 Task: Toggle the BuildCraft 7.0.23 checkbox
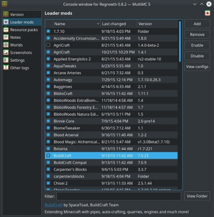tap(48, 156)
